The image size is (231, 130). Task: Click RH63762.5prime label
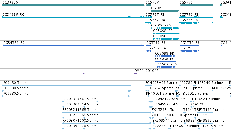pos(159,88)
